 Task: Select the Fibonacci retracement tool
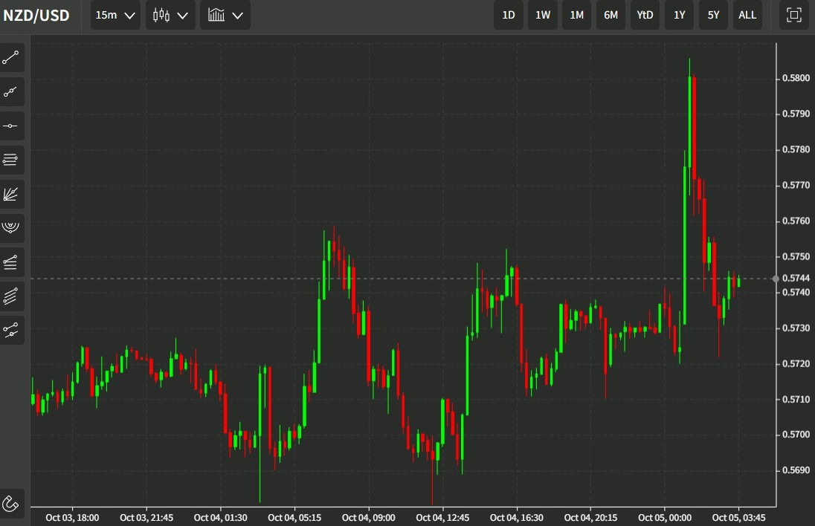pyautogui.click(x=11, y=160)
